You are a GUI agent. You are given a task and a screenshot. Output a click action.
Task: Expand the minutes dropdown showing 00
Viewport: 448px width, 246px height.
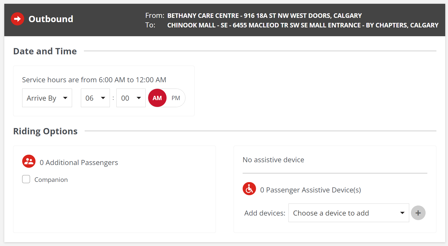tap(131, 98)
